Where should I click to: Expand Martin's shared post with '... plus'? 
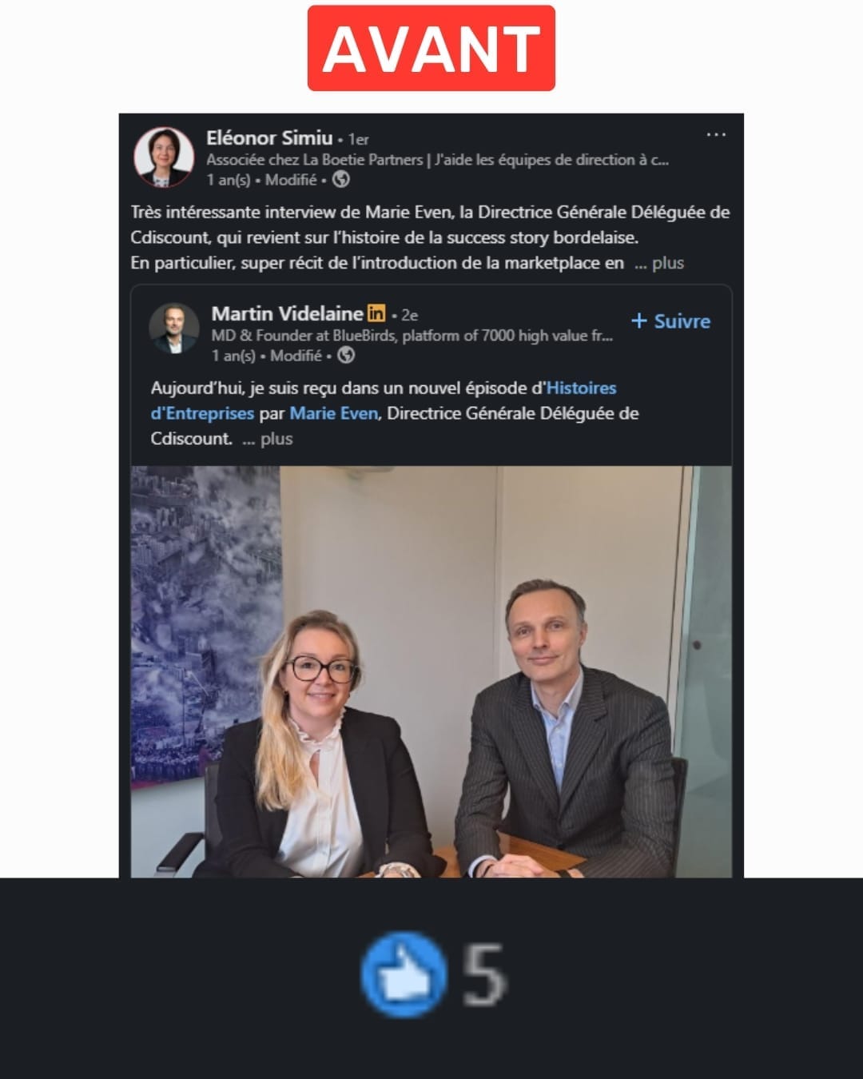tap(268, 439)
